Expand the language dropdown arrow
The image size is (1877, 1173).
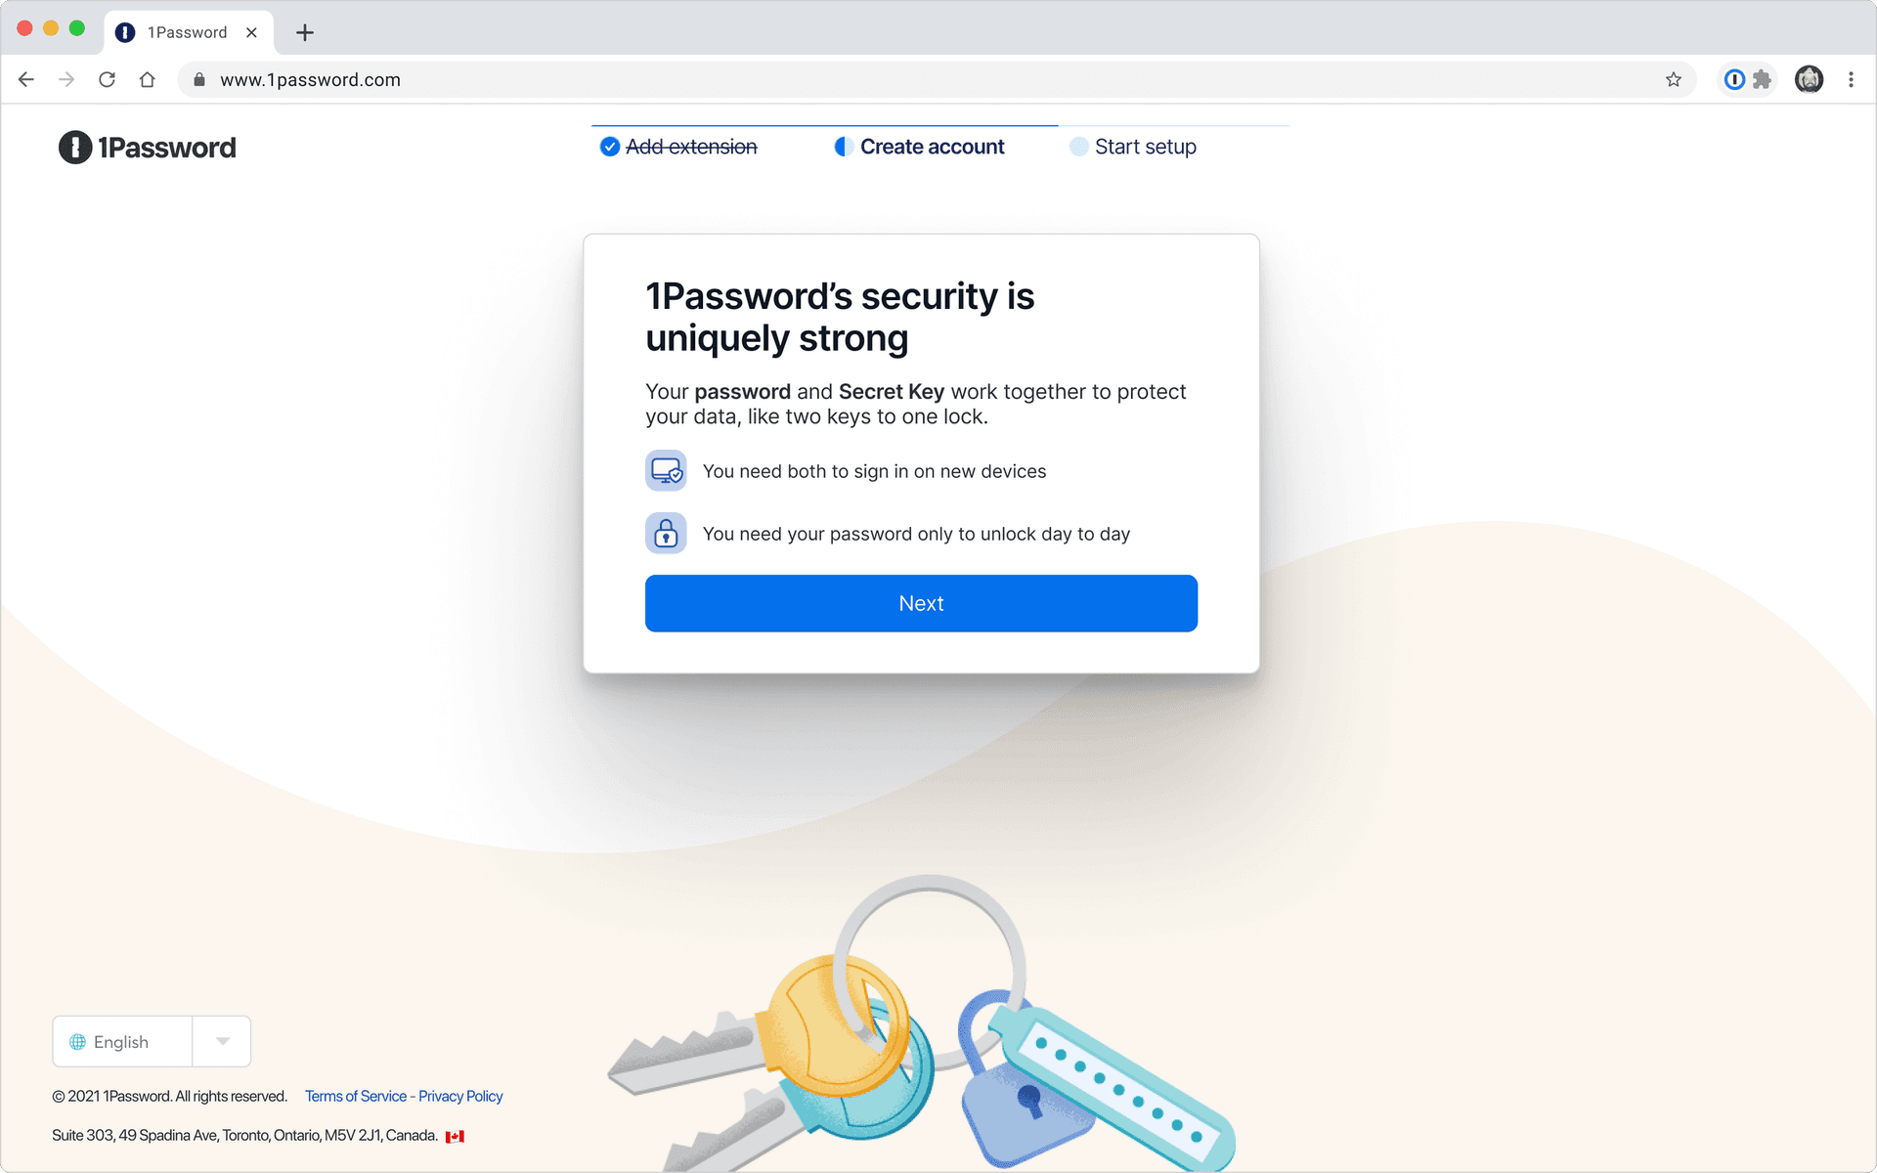pos(222,1041)
